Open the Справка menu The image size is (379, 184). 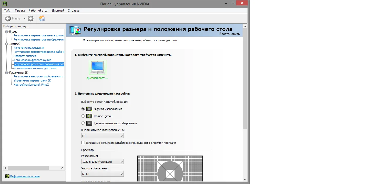pyautogui.click(x=74, y=11)
